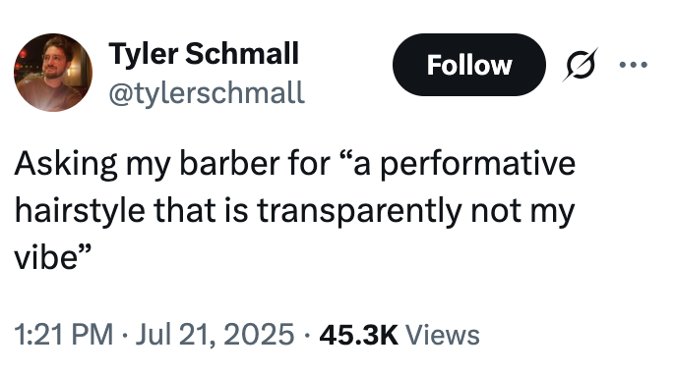
Task: Click the "Views" label
Action: click(443, 335)
